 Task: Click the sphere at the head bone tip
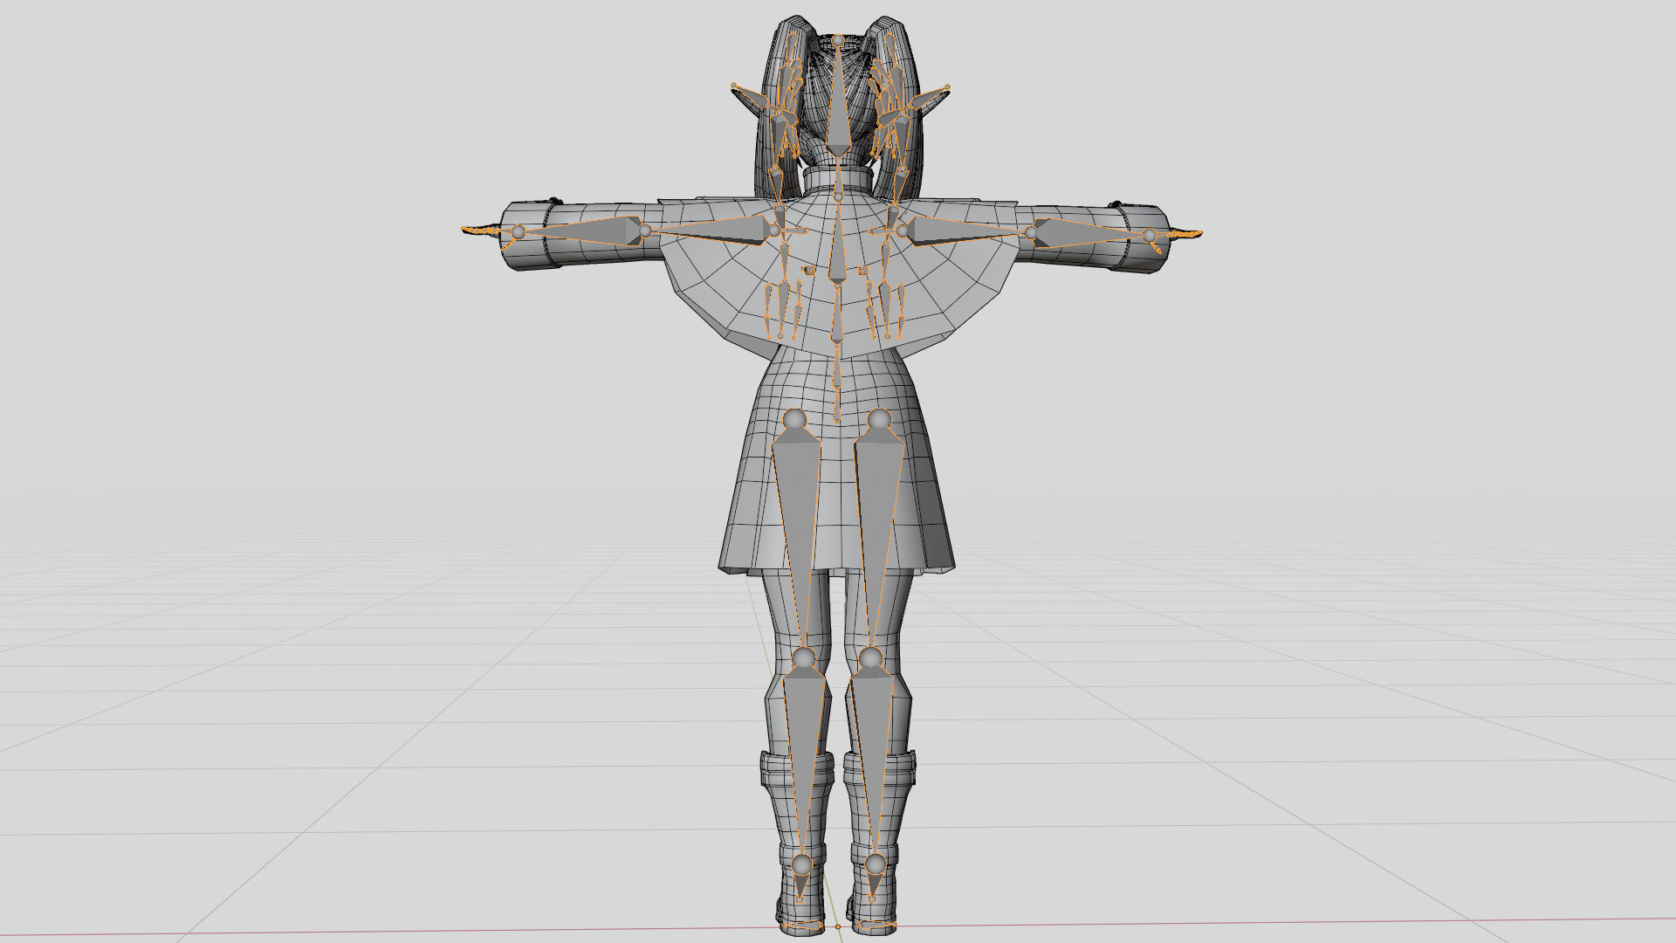(838, 39)
